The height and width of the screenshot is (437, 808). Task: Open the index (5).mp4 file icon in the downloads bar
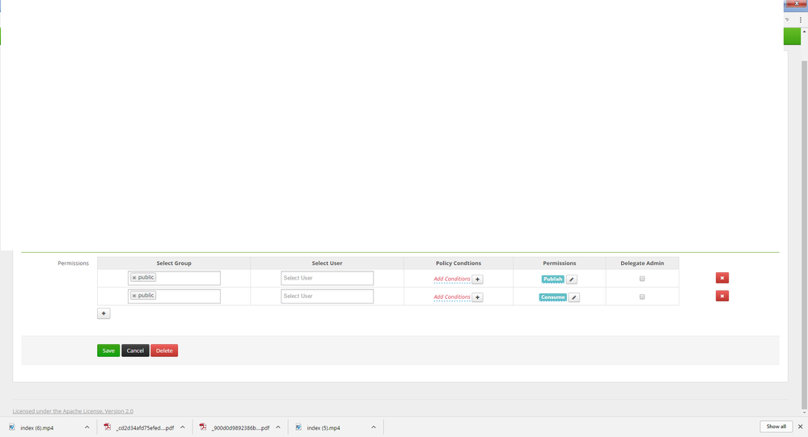[298, 427]
